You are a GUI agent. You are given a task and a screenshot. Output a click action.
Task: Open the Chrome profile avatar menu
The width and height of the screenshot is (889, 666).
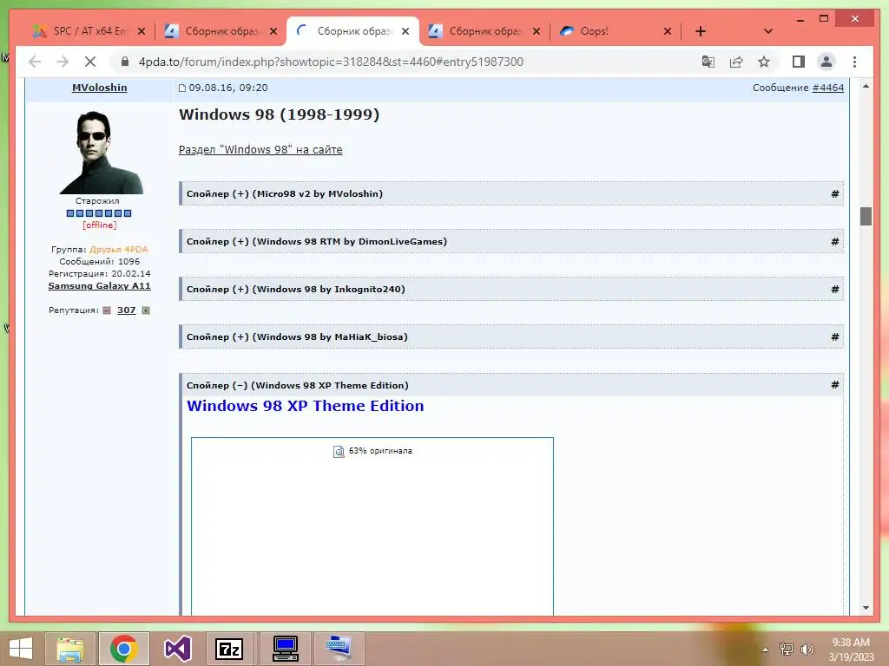[826, 62]
